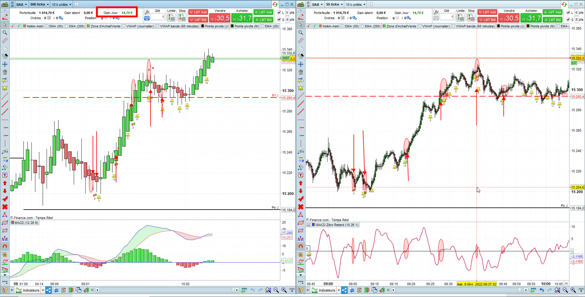Viewport: 585px width, 297px height.
Task: Select the cursor pointer tool in left window
Action: coord(5,25)
